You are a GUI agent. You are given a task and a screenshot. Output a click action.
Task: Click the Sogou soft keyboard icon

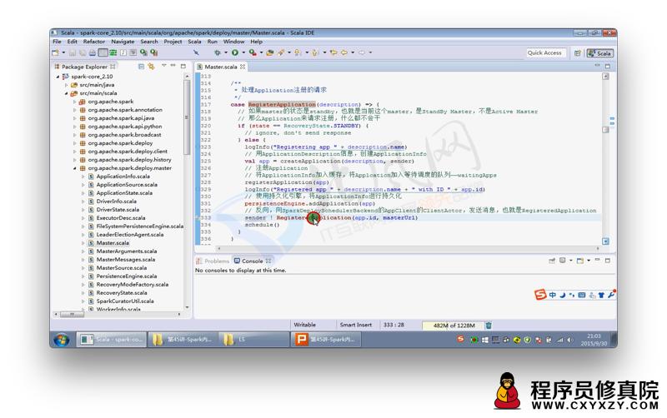(582, 295)
